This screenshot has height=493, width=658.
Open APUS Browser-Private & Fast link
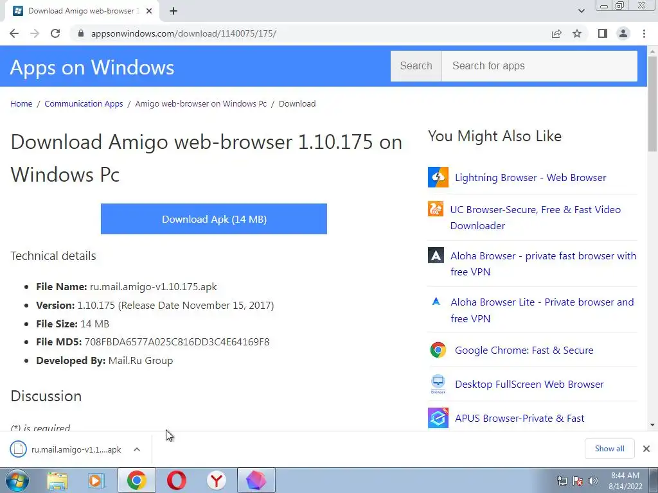pyautogui.click(x=519, y=419)
